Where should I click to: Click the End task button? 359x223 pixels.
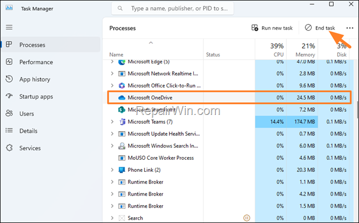(320, 28)
